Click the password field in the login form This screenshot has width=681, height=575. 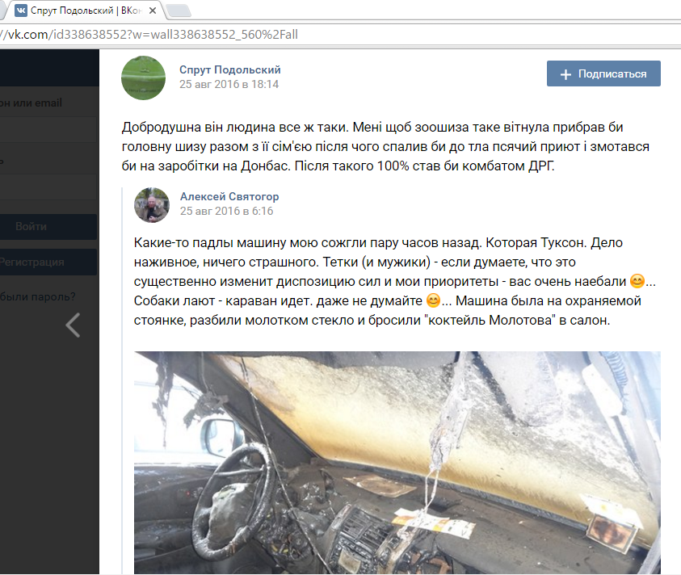48,187
